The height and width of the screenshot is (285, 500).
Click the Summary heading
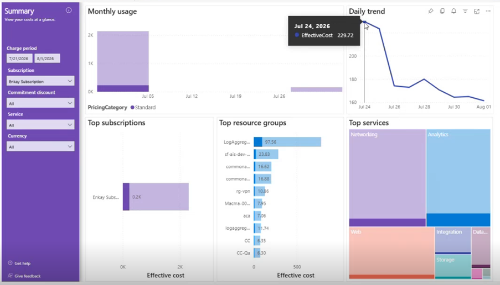click(19, 11)
